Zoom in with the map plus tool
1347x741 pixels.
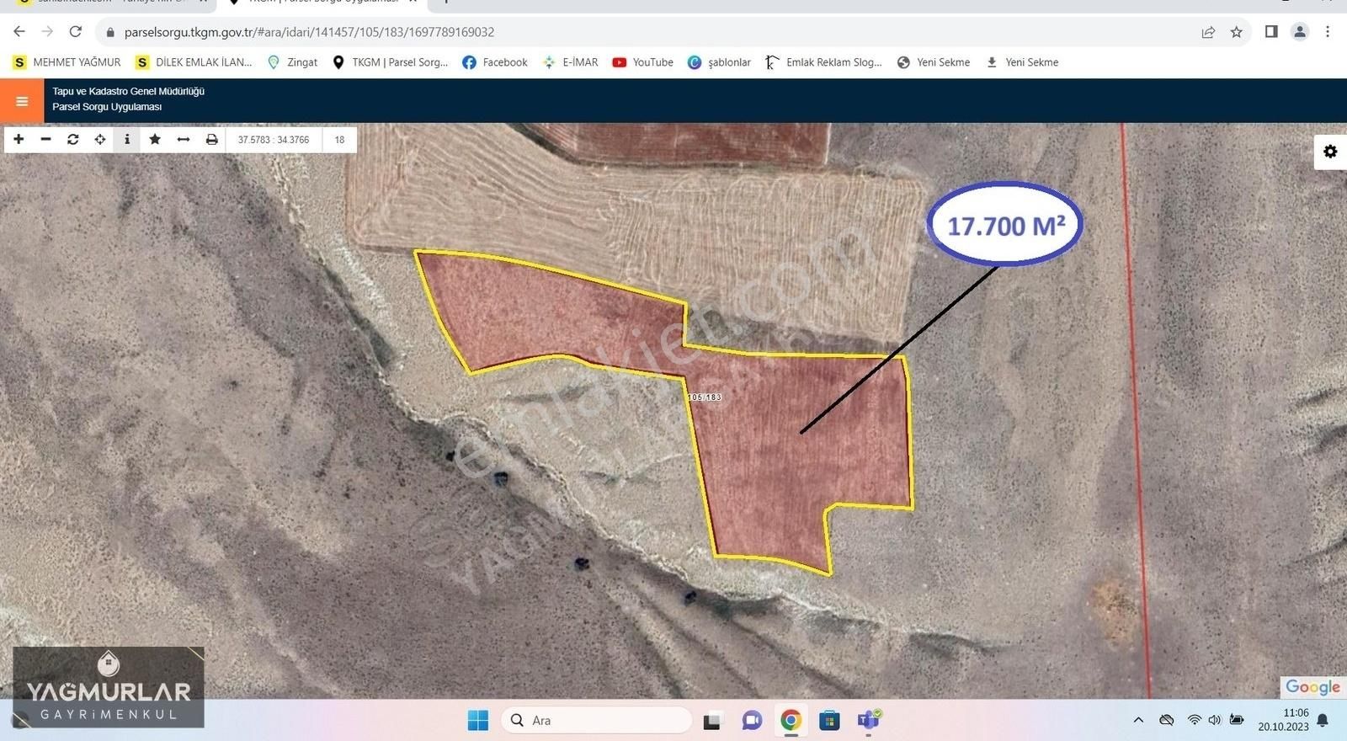coord(19,140)
